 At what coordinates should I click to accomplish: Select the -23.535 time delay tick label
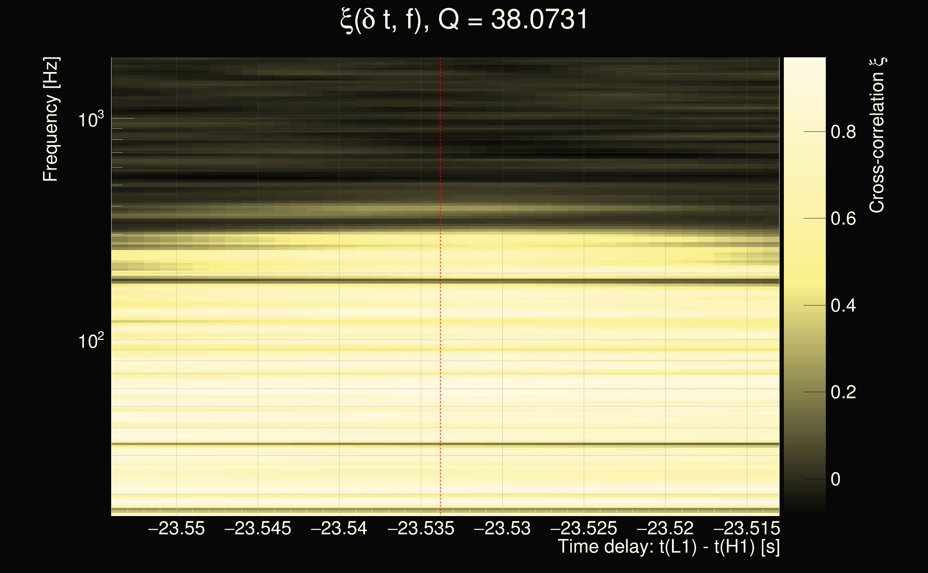(x=420, y=528)
